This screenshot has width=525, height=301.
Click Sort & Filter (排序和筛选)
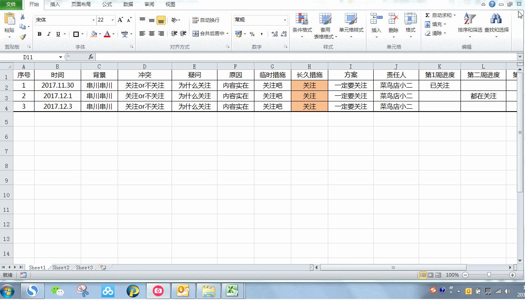(x=470, y=24)
